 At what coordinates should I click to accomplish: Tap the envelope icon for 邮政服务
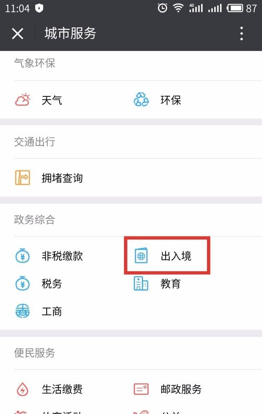click(x=141, y=389)
